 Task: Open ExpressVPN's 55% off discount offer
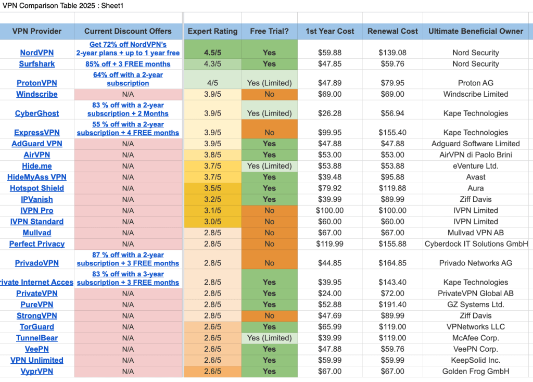[x=128, y=129]
